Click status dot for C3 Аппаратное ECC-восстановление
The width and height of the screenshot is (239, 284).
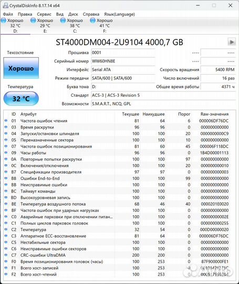click(6, 236)
